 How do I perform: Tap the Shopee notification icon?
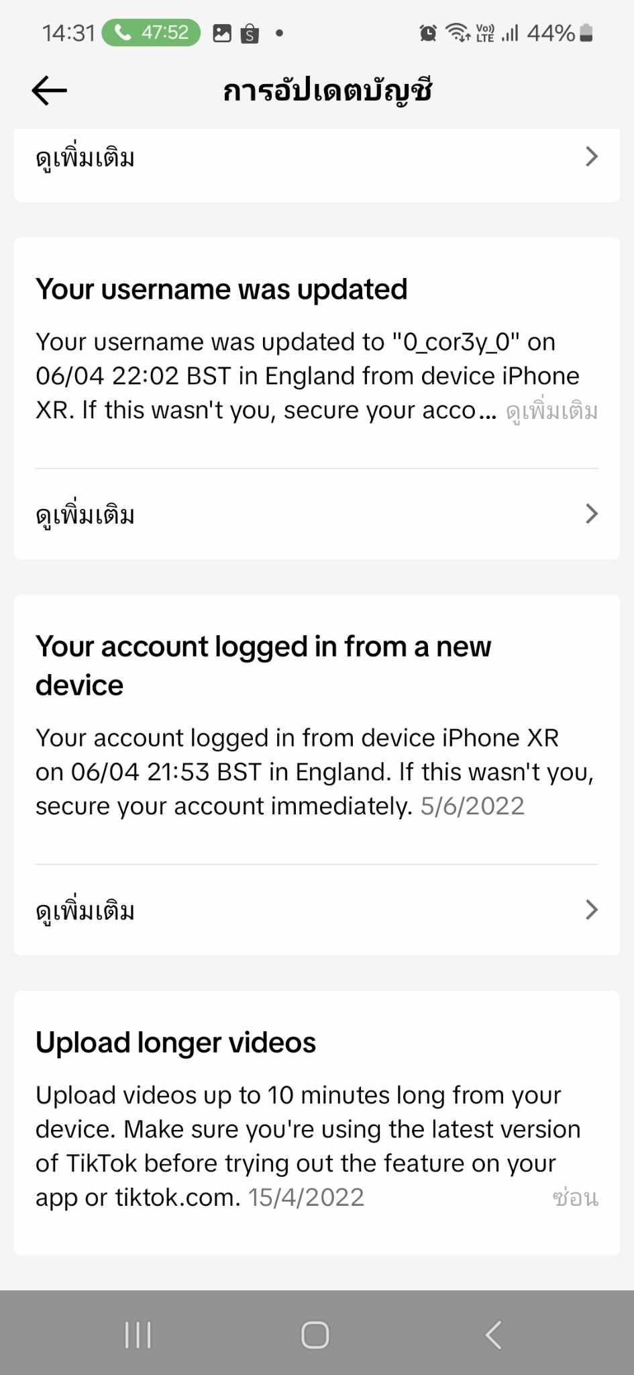tap(250, 33)
